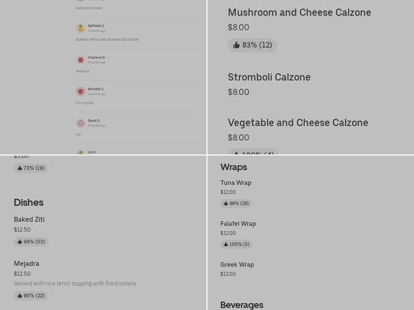Click the thumbs-up icon on Mejadra's 90% badge
Image resolution: width=414 pixels, height=310 pixels.
(x=19, y=295)
